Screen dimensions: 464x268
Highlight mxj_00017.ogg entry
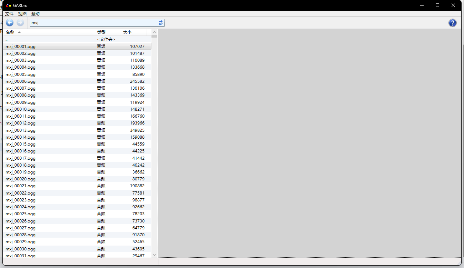(77, 158)
